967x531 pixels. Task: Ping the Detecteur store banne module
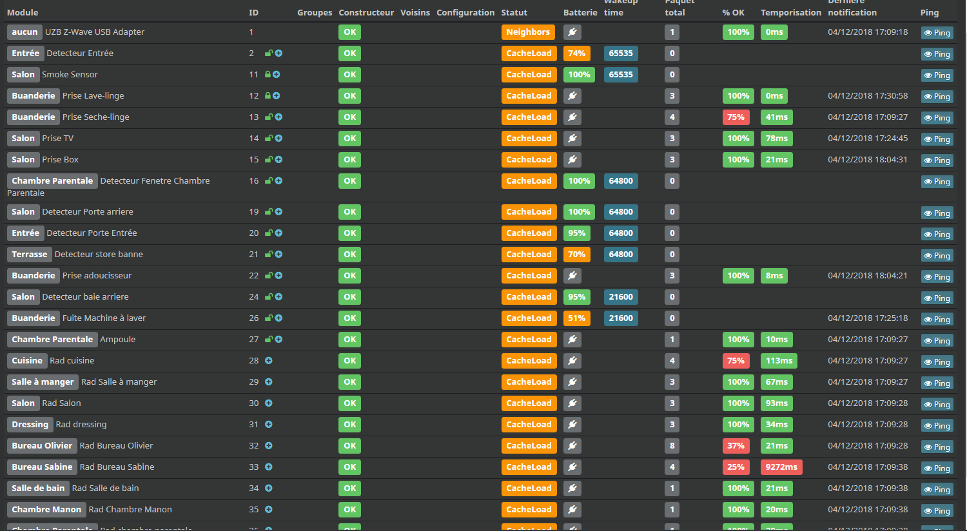pos(937,256)
